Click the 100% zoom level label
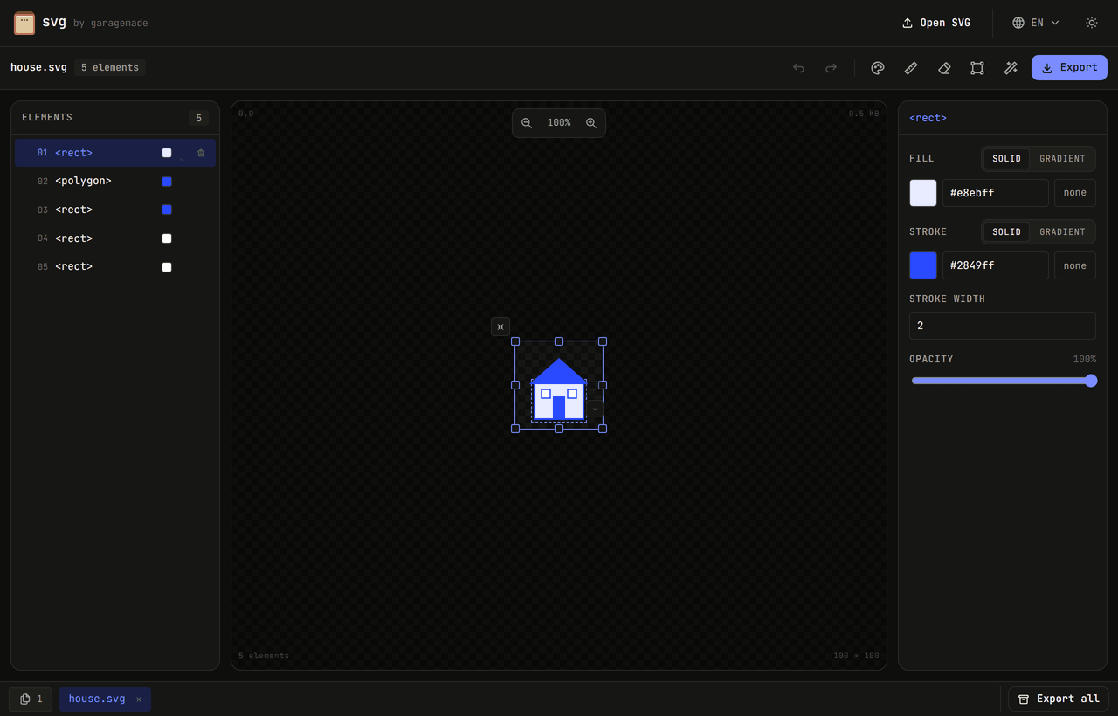Screen dimensions: 1118x716 (x=559, y=123)
